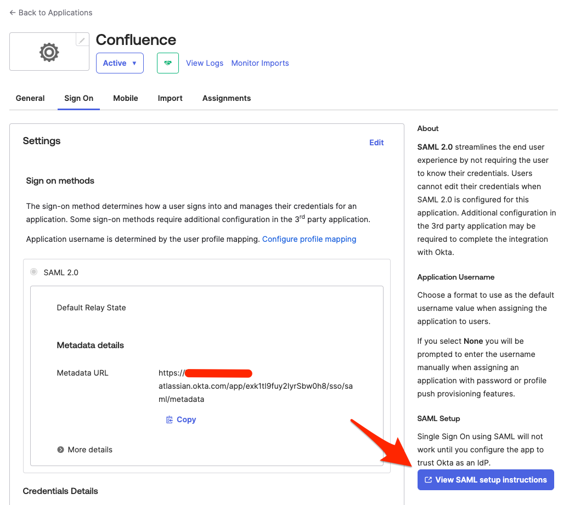The width and height of the screenshot is (569, 505).
Task: Click the Confluence application title
Action: 136,40
